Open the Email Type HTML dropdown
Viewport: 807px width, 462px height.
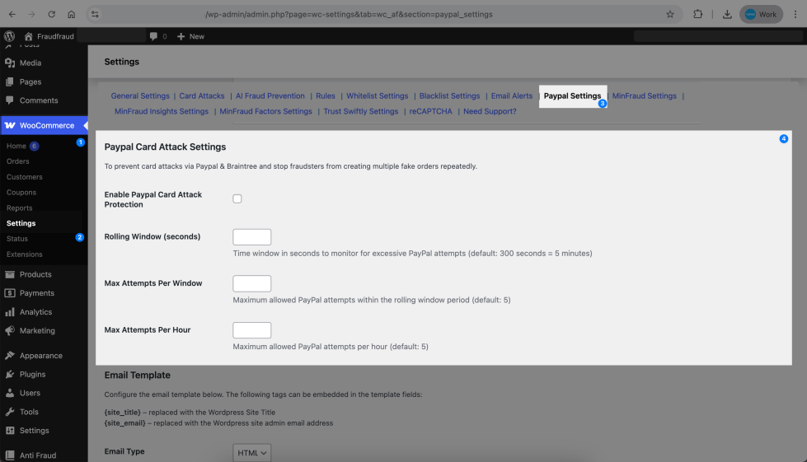pos(251,453)
